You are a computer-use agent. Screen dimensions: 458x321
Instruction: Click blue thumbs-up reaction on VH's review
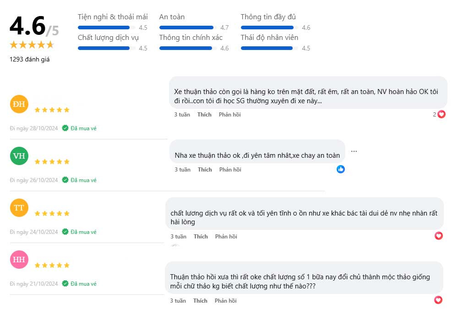click(341, 169)
